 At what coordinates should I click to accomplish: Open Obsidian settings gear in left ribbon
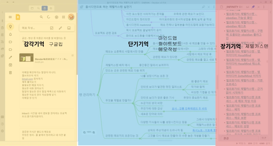pos(2,131)
